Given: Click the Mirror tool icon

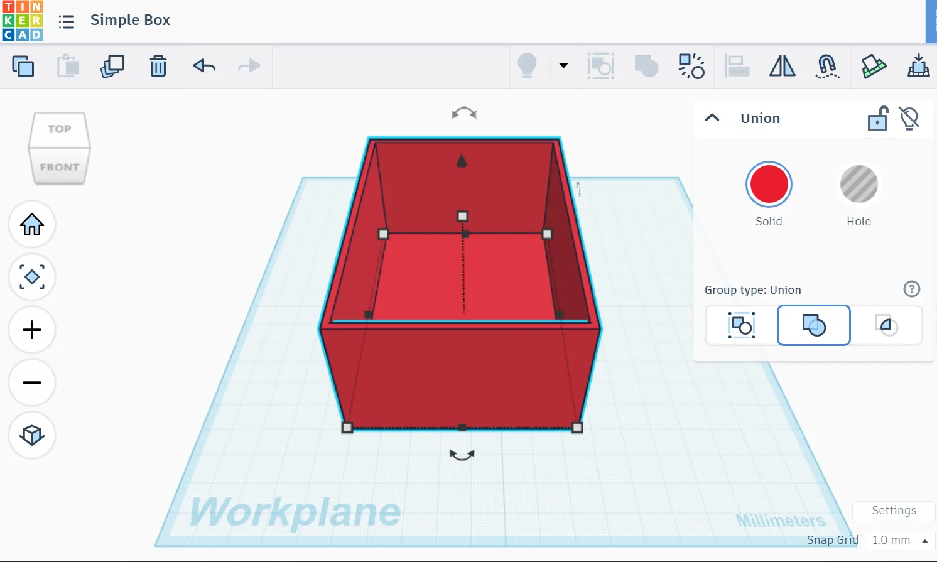Looking at the screenshot, I should tap(782, 66).
